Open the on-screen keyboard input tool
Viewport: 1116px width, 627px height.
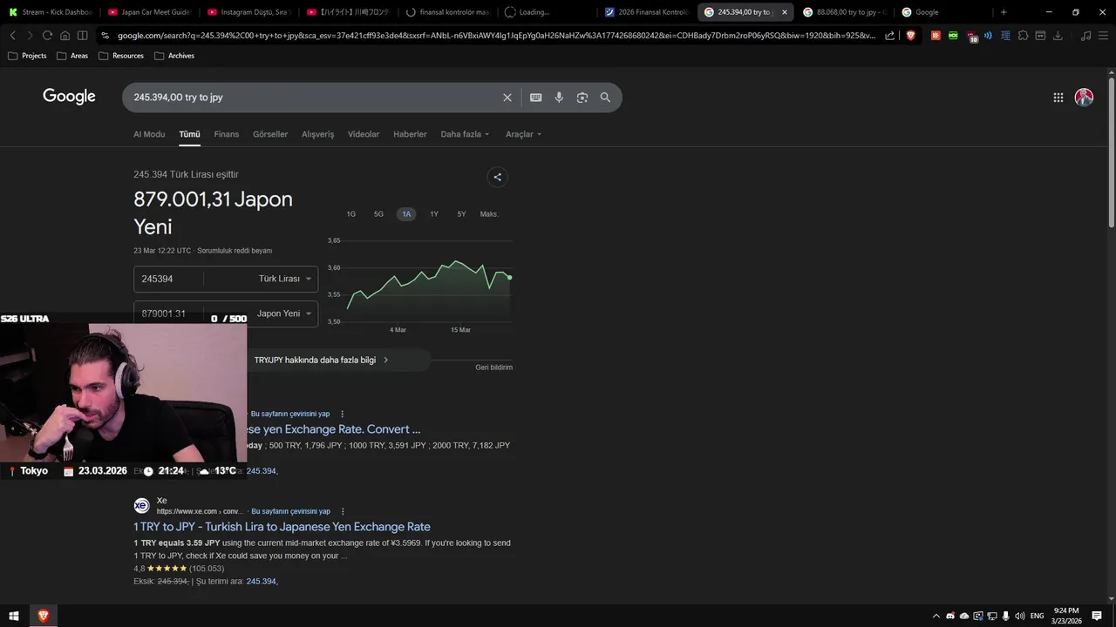(536, 98)
